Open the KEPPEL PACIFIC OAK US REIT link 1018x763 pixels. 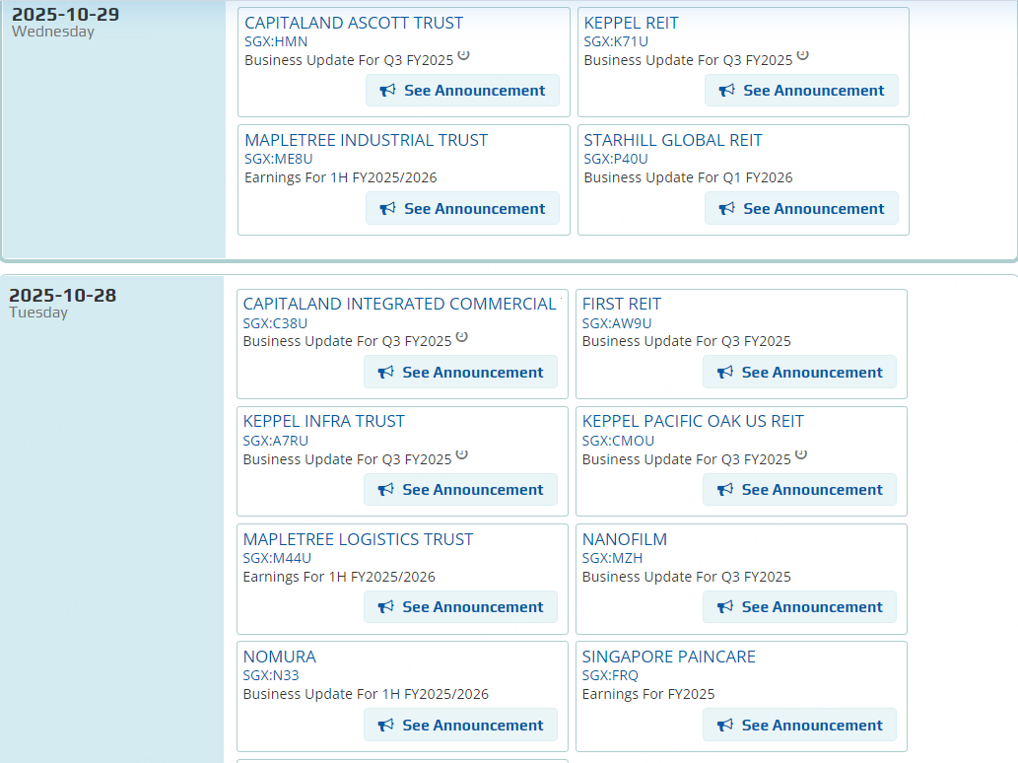click(693, 422)
